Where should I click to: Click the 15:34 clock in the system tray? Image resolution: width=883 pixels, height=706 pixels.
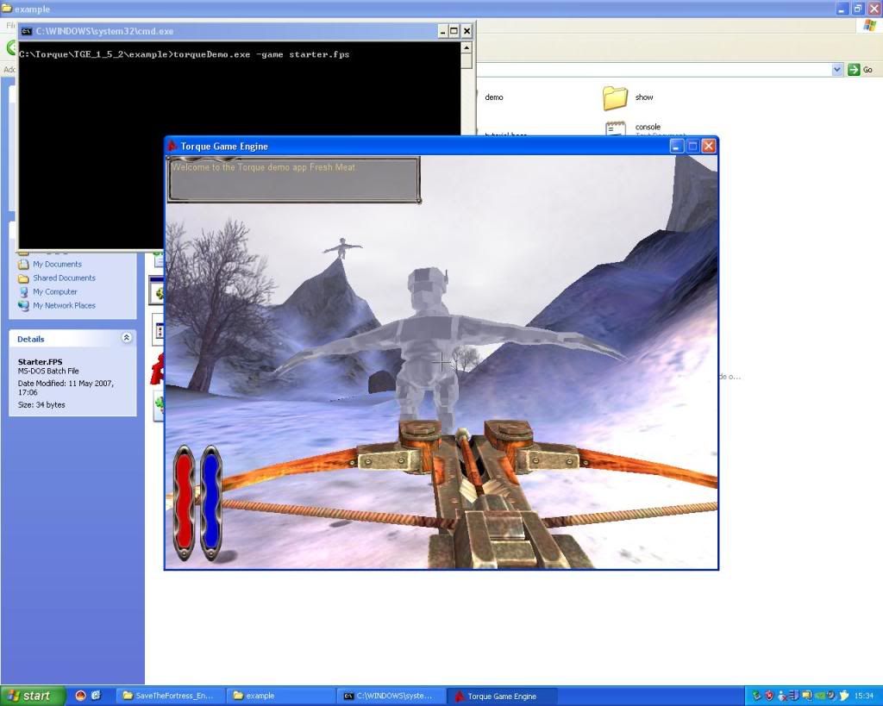[x=864, y=696]
